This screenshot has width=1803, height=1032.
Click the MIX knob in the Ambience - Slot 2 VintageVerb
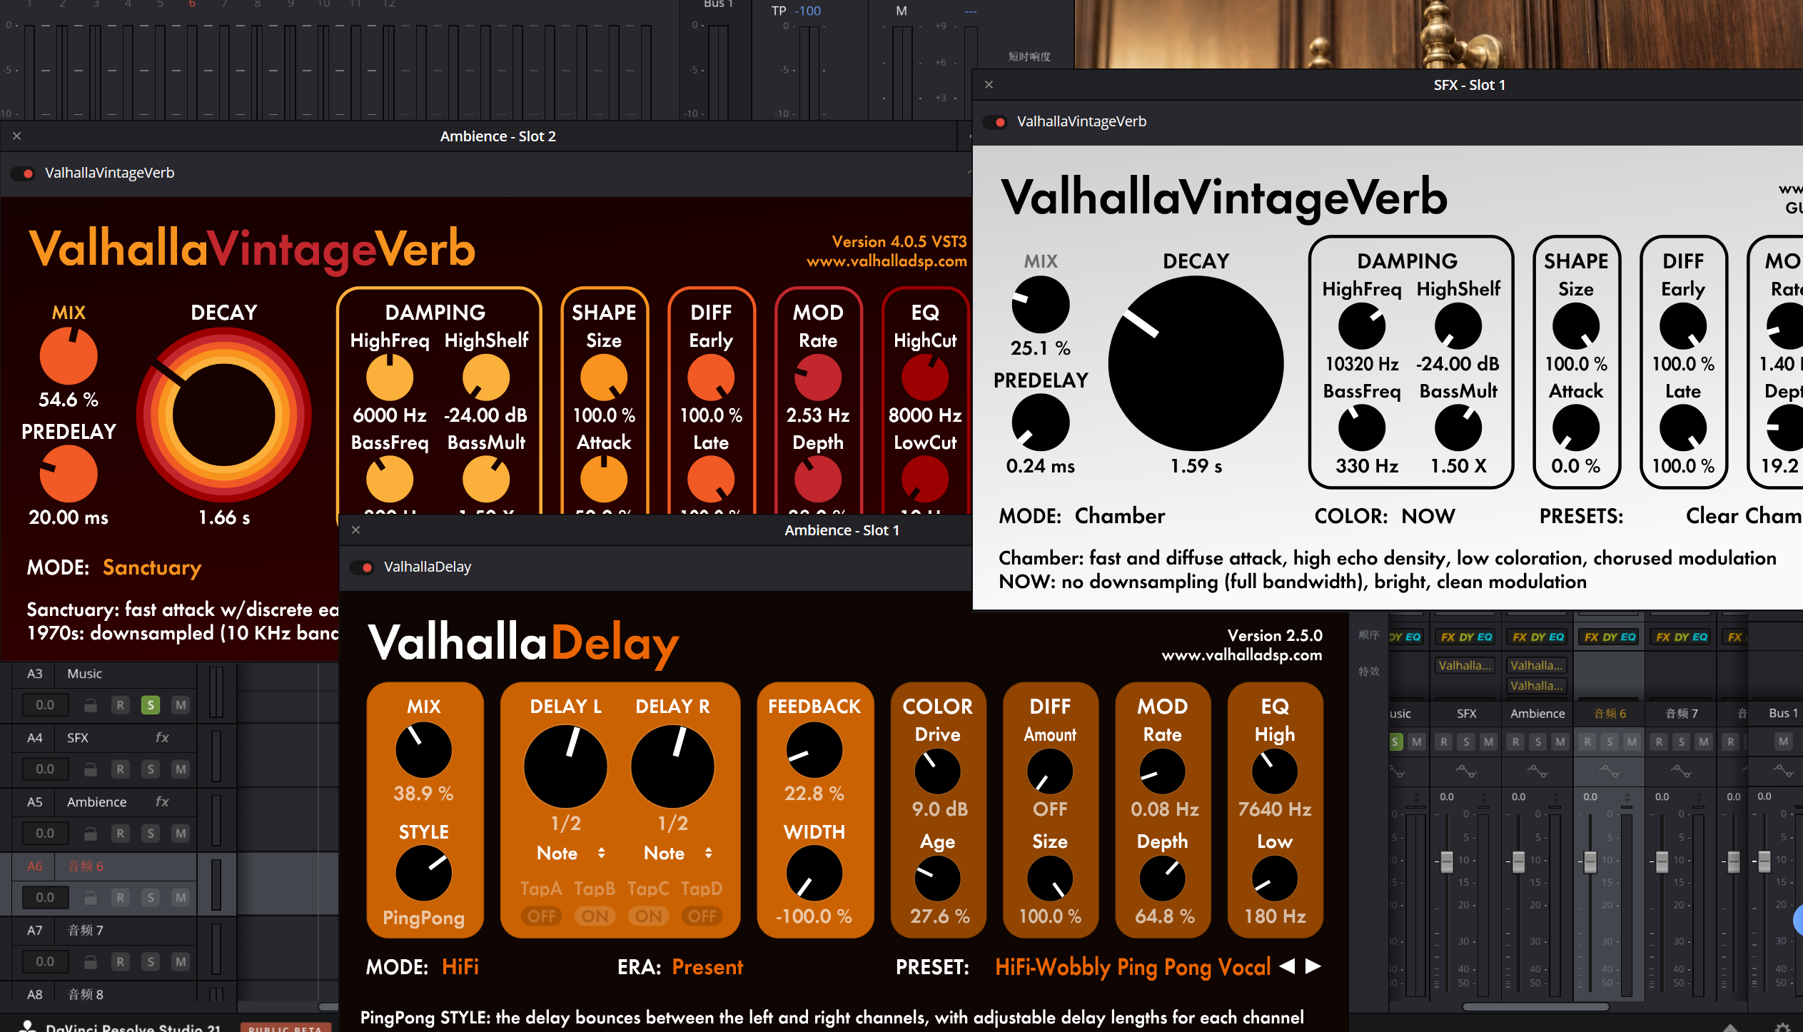pos(69,356)
